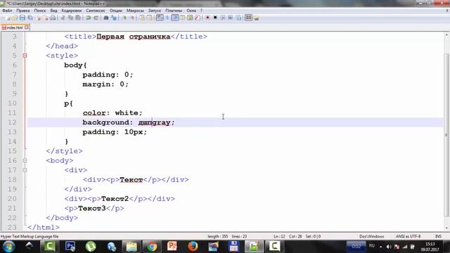Open the Вид menu
The image size is (450, 253).
(53, 11)
